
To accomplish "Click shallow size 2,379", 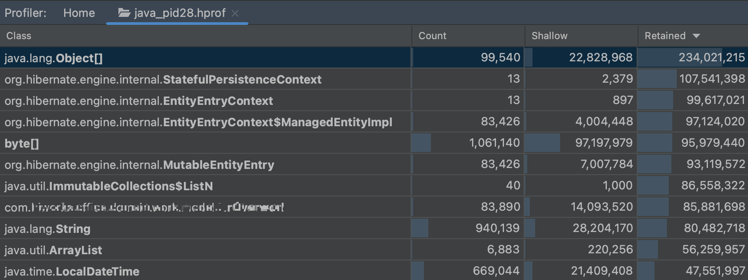I will pyautogui.click(x=618, y=79).
